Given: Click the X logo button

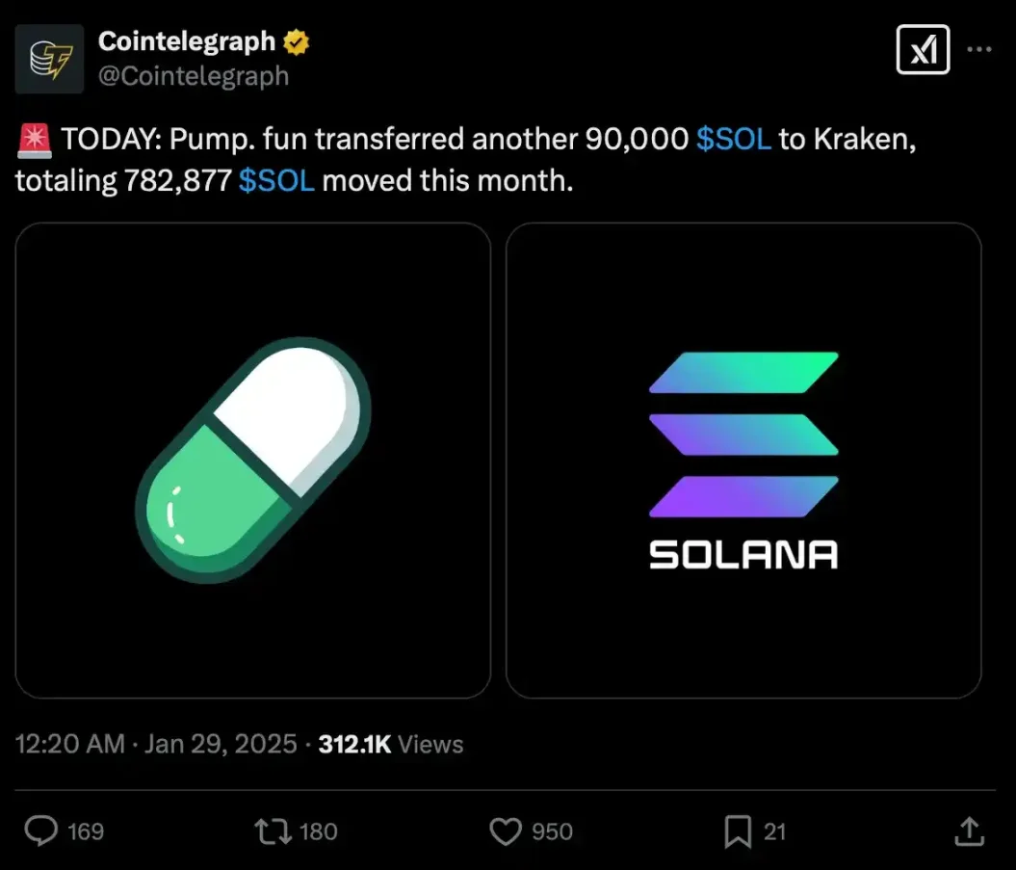Looking at the screenshot, I should point(923,50).
